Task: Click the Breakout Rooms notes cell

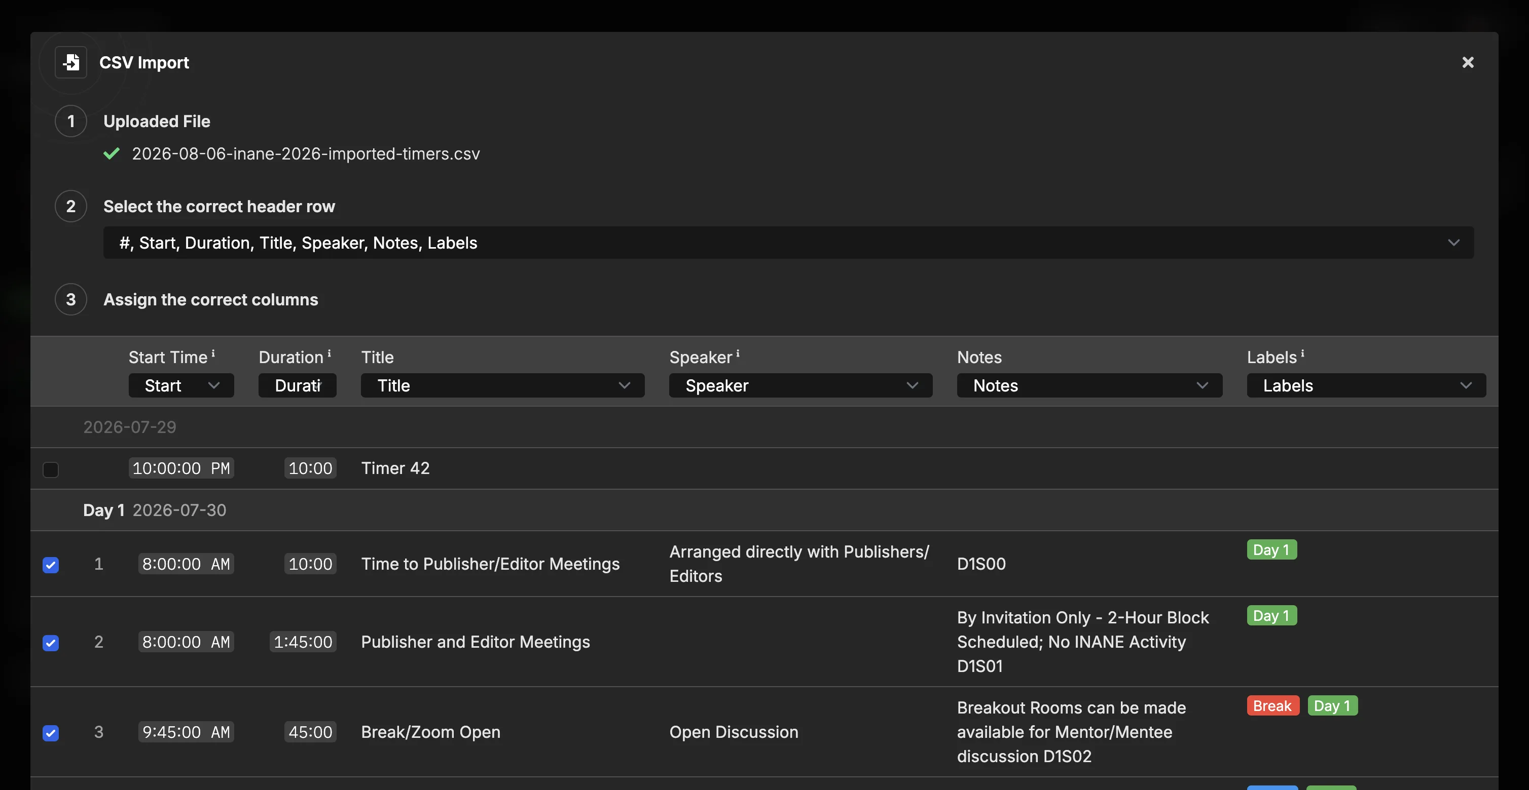Action: (x=1071, y=732)
